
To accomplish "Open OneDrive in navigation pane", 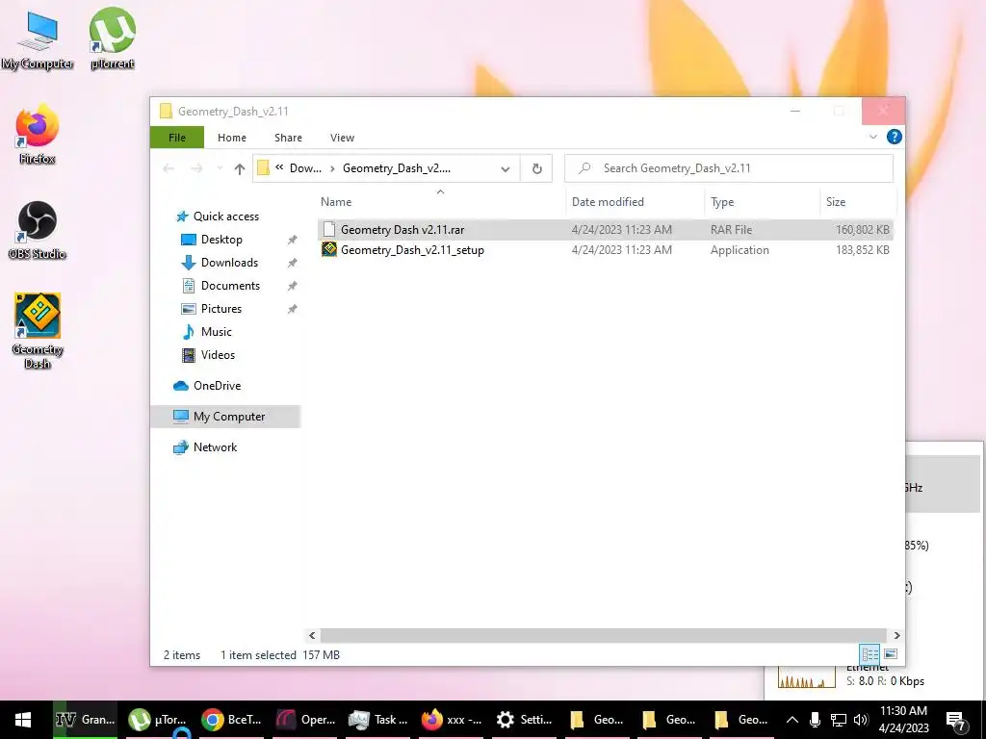I will [x=217, y=386].
